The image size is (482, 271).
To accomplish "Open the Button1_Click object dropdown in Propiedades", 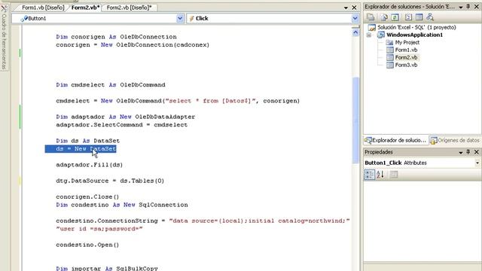I will point(477,163).
